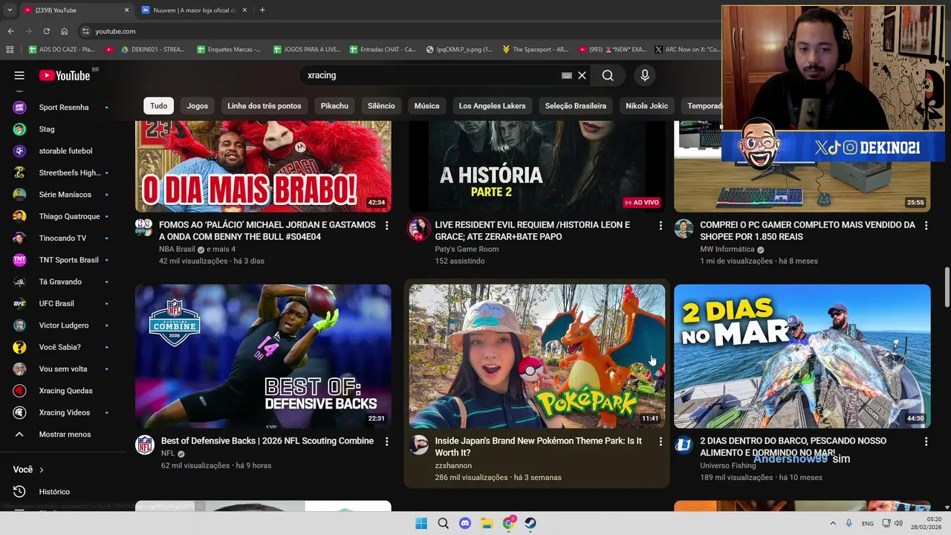The height and width of the screenshot is (535, 951).
Task: Open Discord from the taskbar
Action: point(465,523)
